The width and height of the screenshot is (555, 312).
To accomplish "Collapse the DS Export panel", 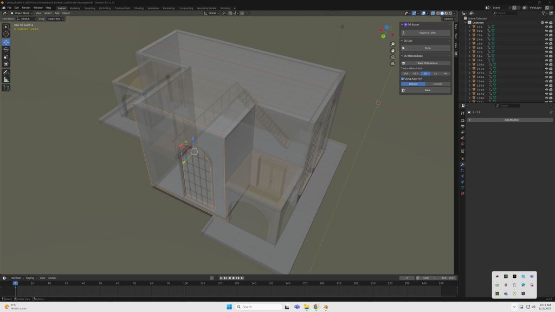I will 402,24.
